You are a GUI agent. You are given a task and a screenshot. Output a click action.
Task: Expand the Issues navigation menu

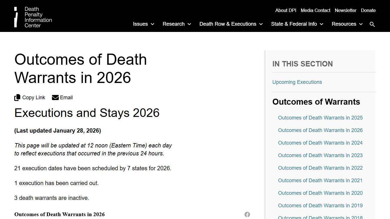click(x=140, y=24)
